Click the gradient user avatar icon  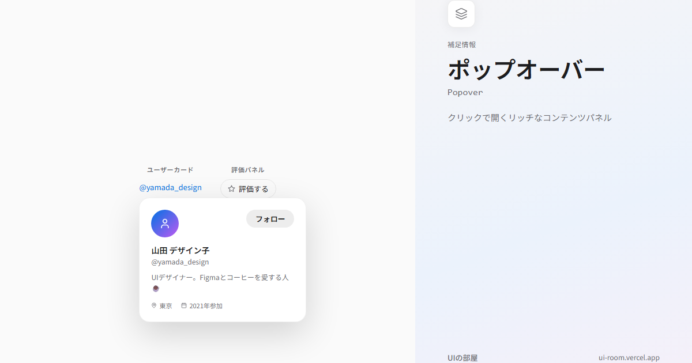(165, 224)
